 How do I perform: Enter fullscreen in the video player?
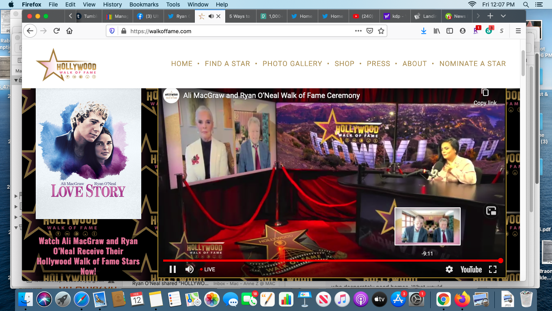pos(493,269)
